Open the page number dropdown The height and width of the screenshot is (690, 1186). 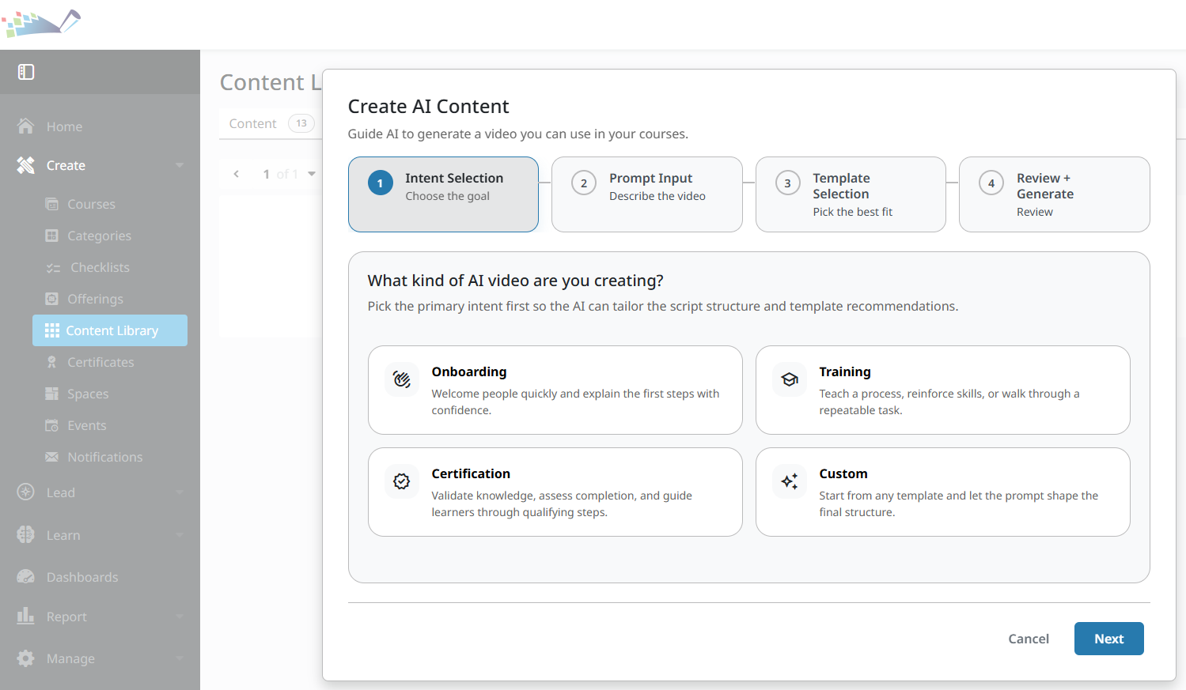tap(312, 174)
